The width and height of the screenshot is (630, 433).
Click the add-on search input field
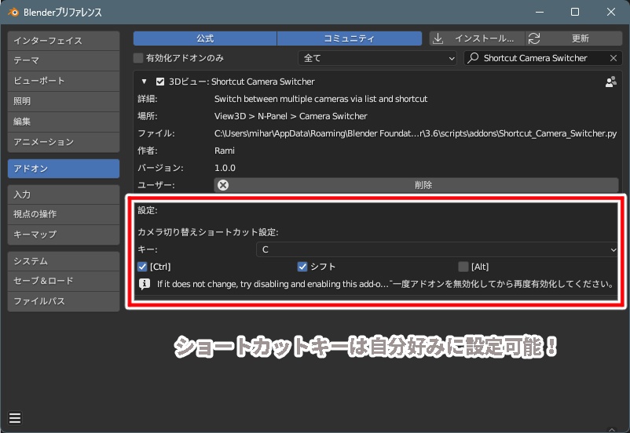543,58
